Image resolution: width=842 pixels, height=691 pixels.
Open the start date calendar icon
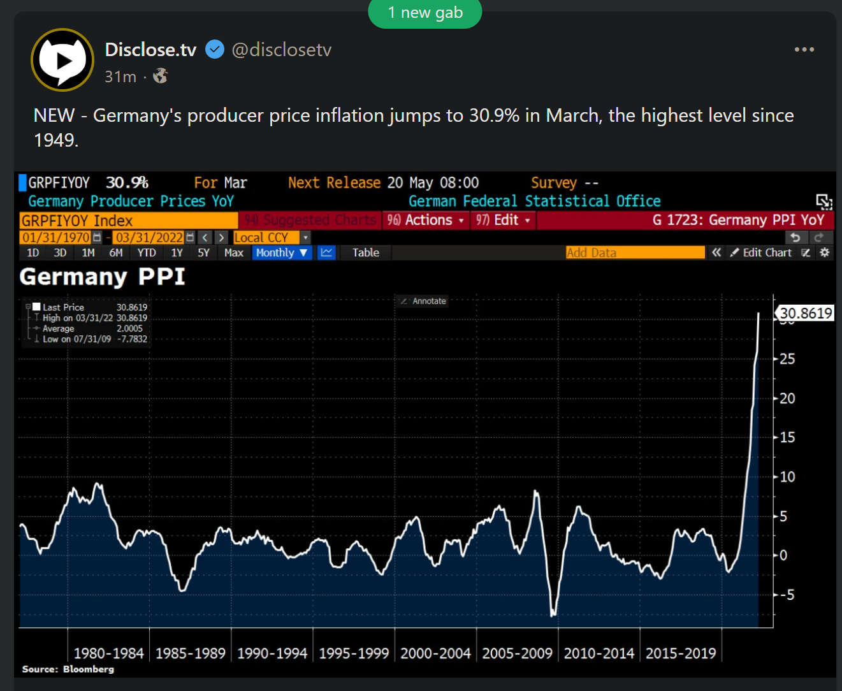pyautogui.click(x=97, y=237)
